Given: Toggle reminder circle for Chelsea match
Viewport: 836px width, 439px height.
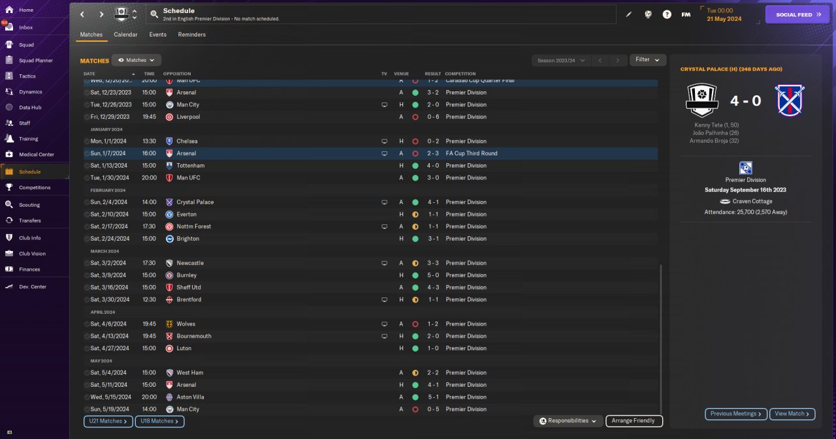Looking at the screenshot, I should 87,141.
